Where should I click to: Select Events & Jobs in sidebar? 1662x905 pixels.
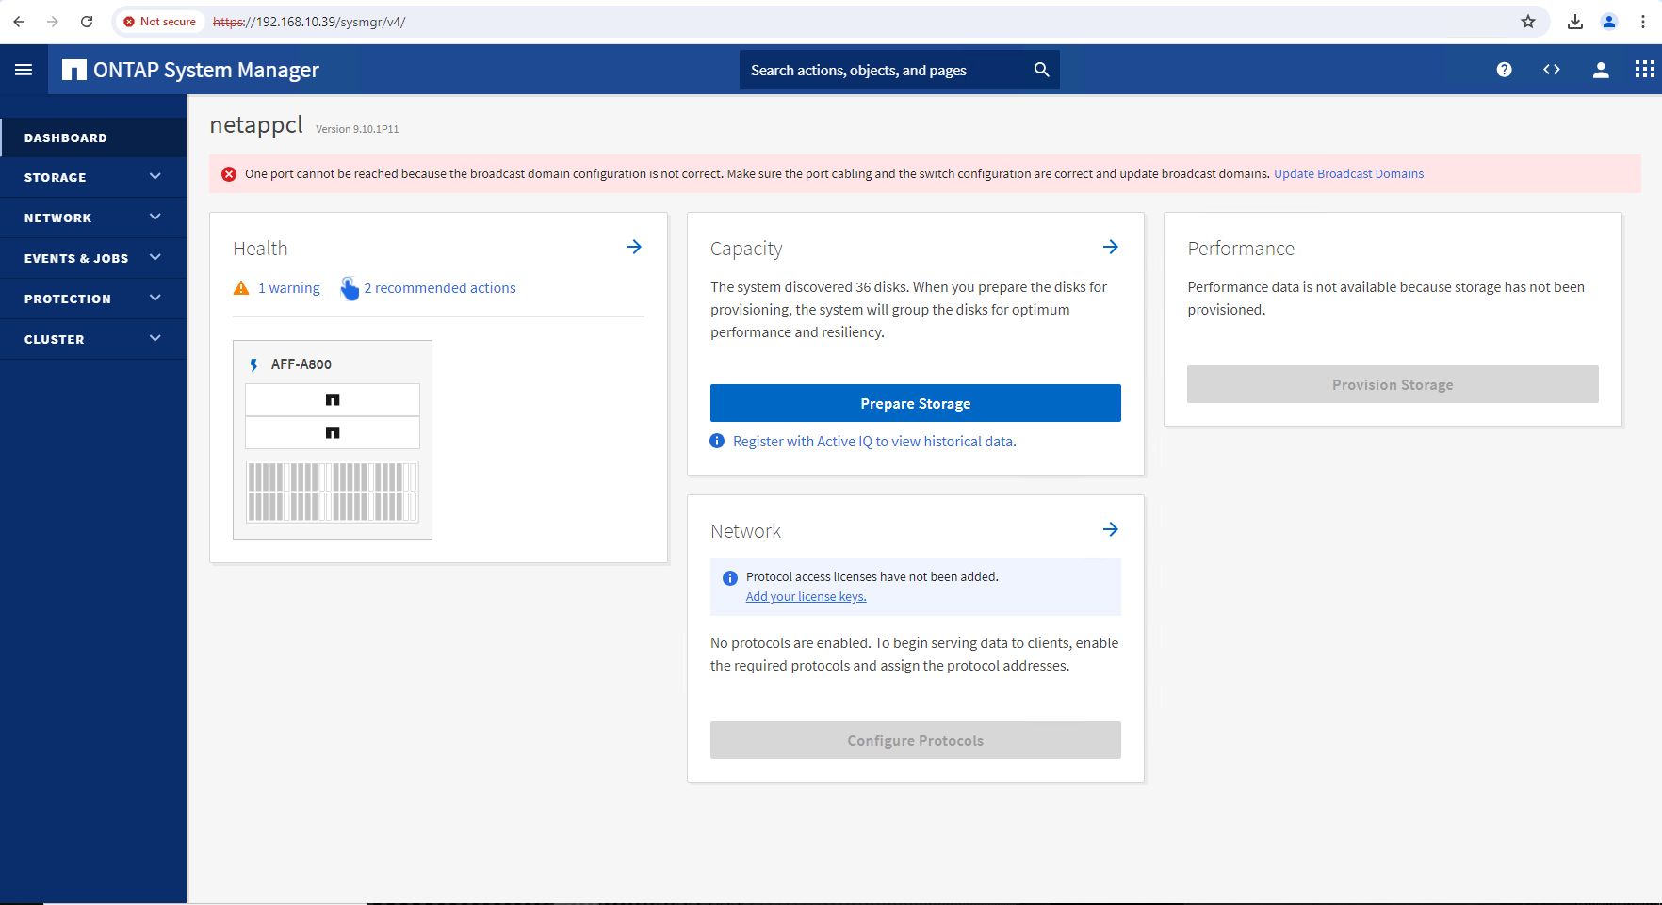tap(93, 258)
